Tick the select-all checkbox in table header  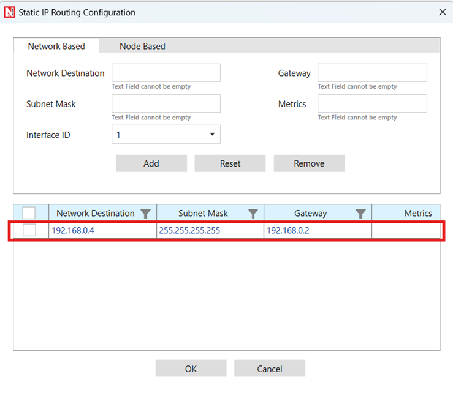click(29, 213)
